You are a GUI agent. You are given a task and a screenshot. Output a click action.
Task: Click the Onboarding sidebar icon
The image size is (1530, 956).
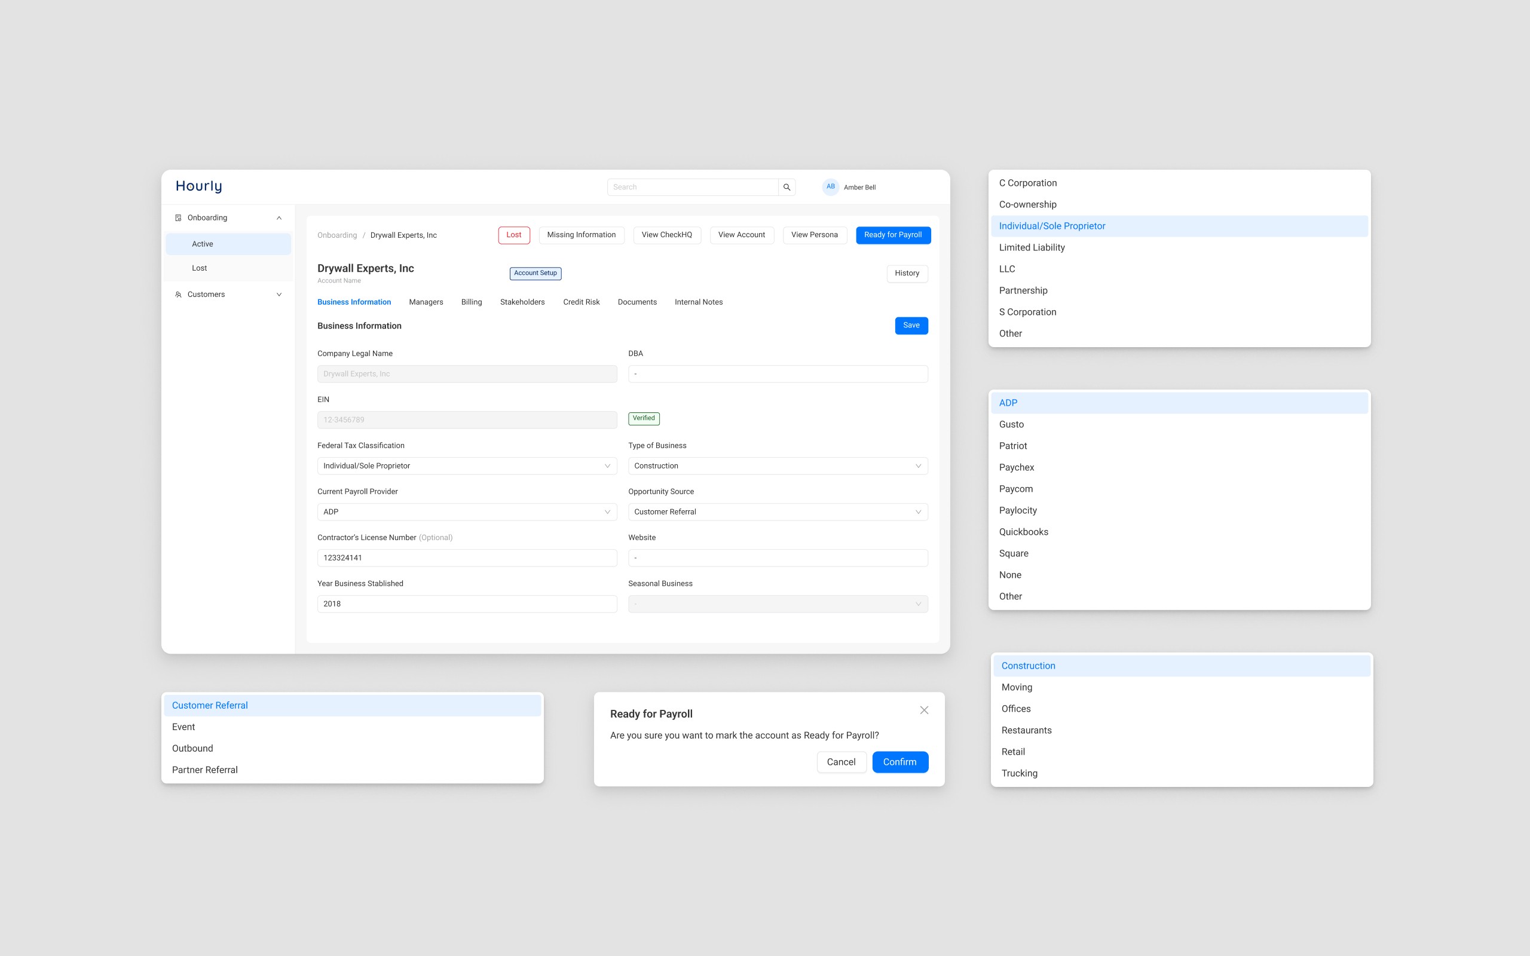[178, 218]
